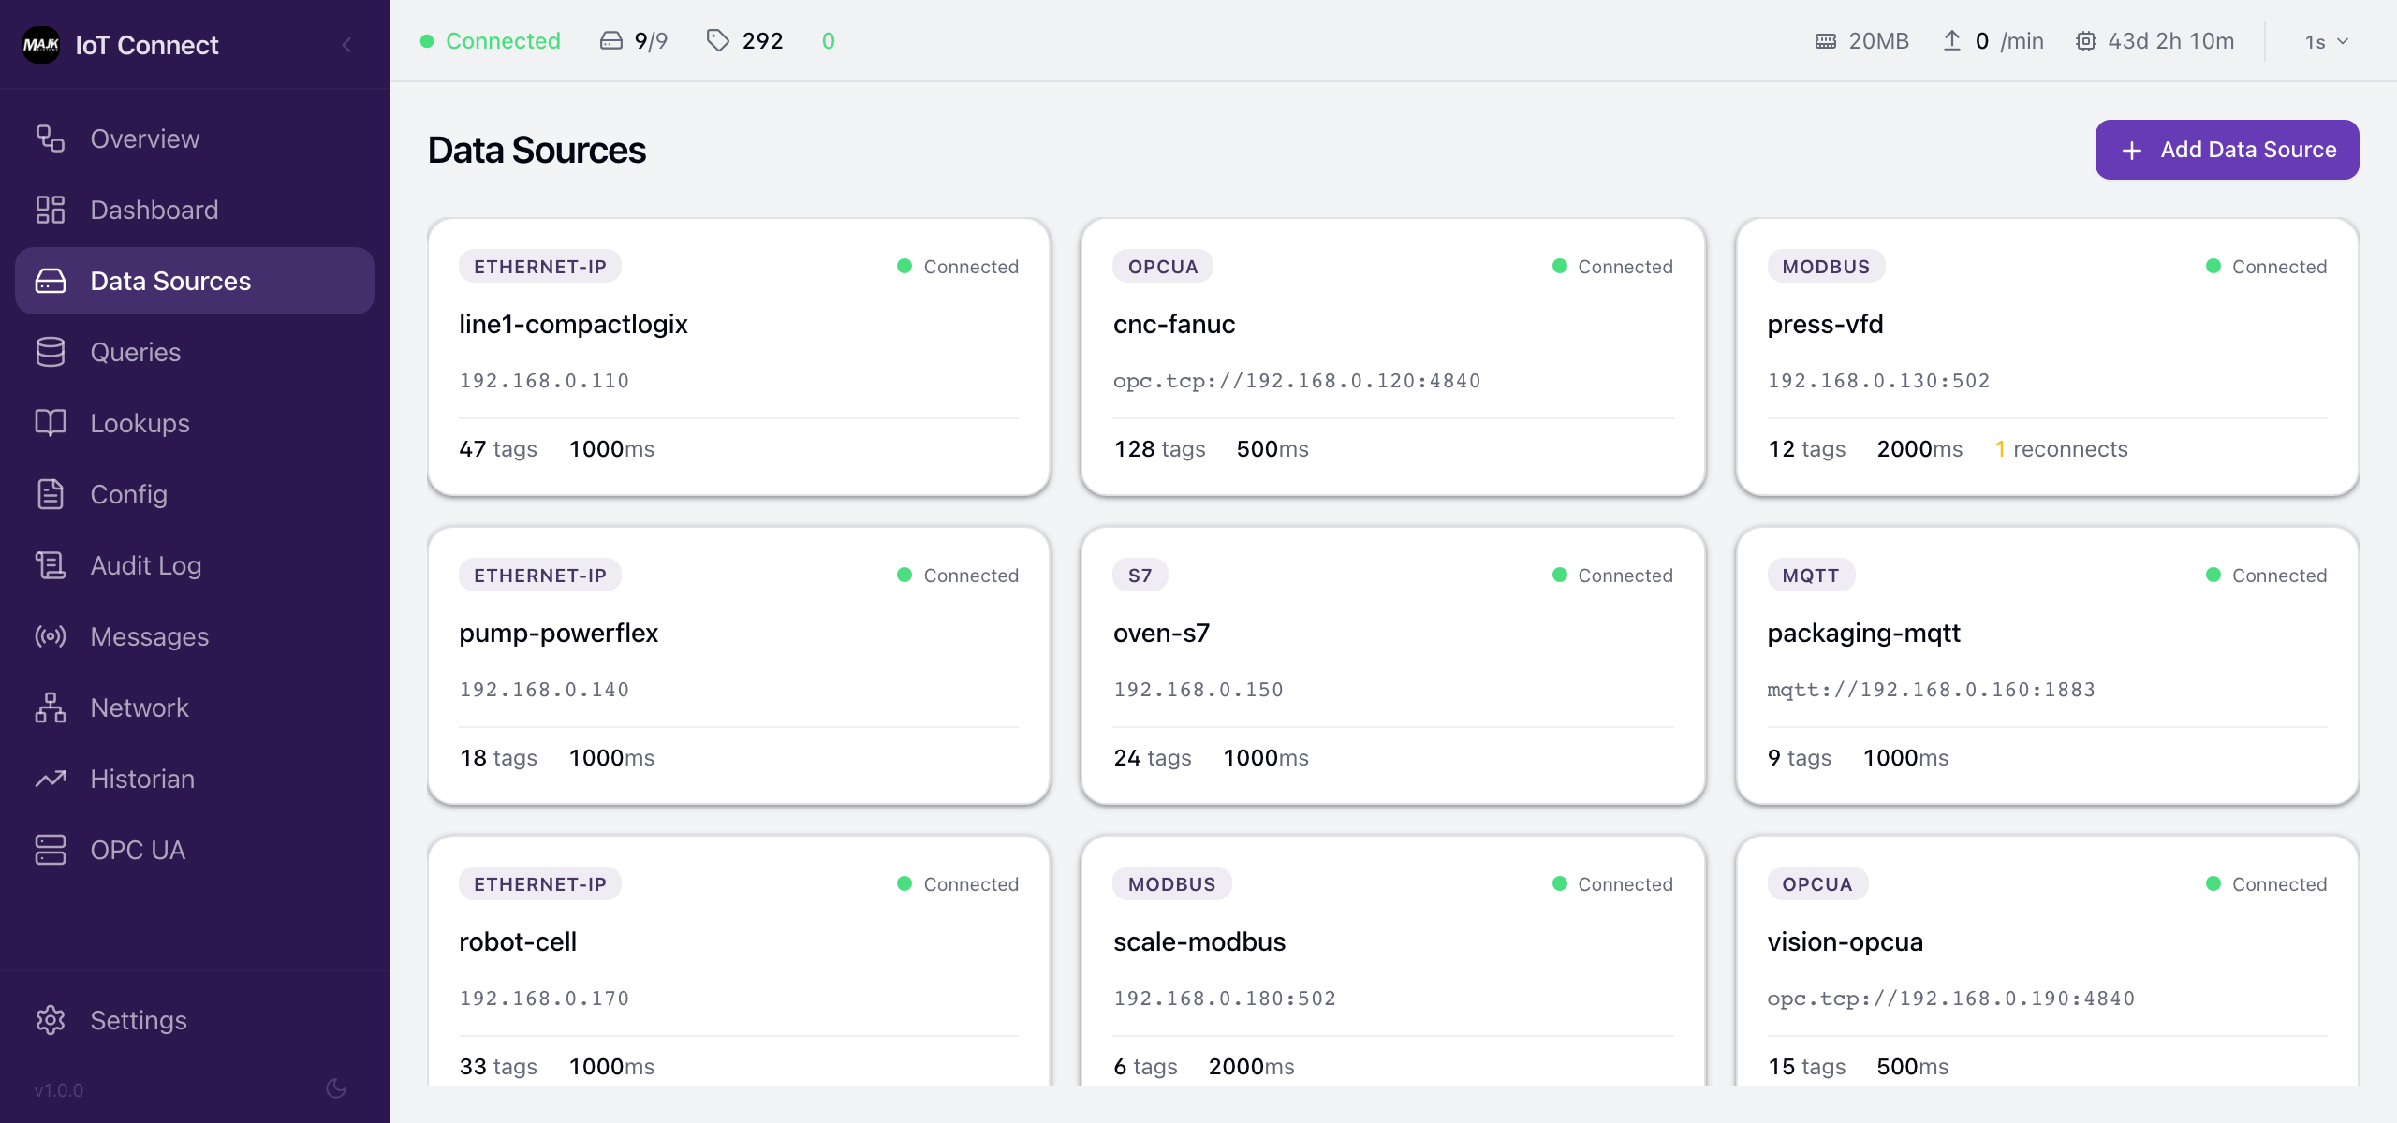This screenshot has width=2397, height=1123.
Task: Click the MODBUS badge on press-vfd
Action: point(1826,267)
